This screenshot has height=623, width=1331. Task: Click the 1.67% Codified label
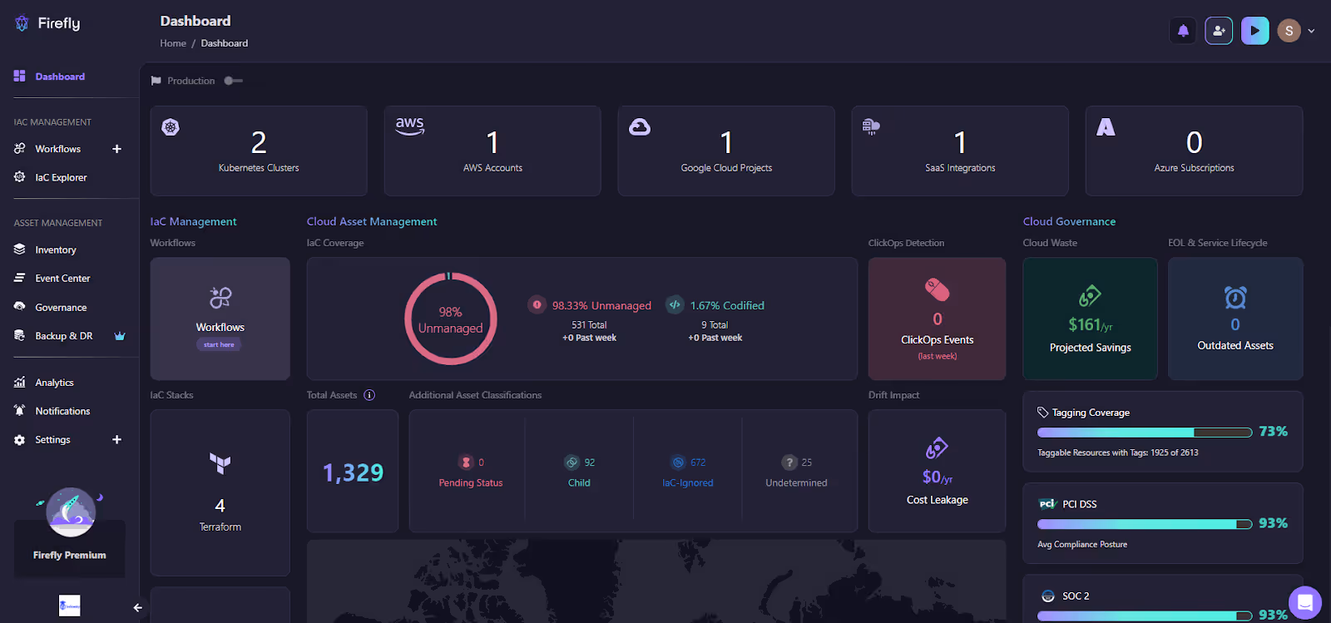click(727, 305)
